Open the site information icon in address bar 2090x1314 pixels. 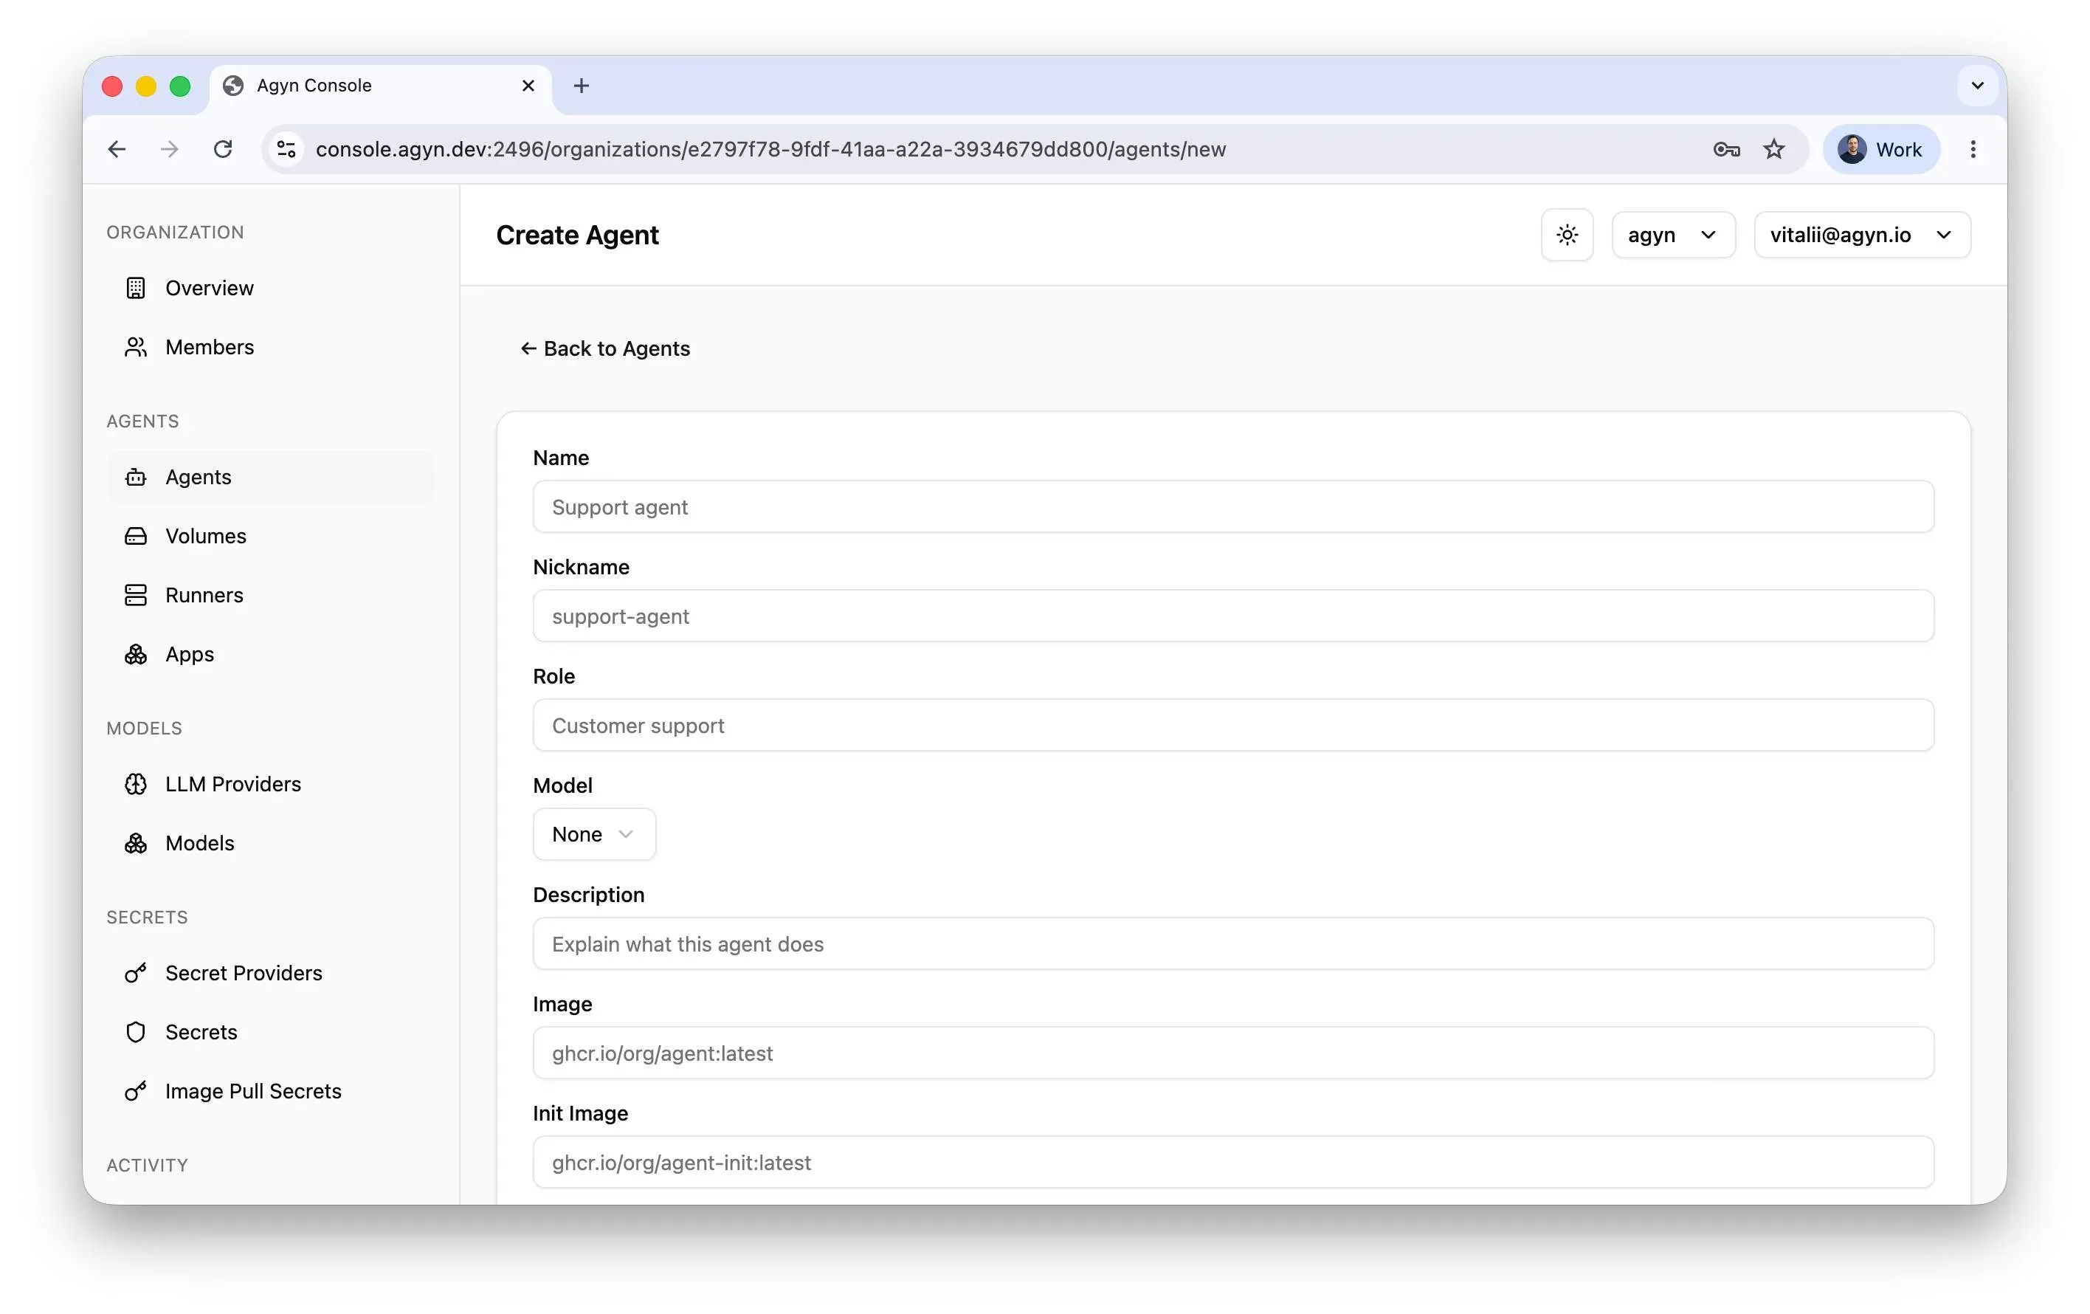pos(286,149)
